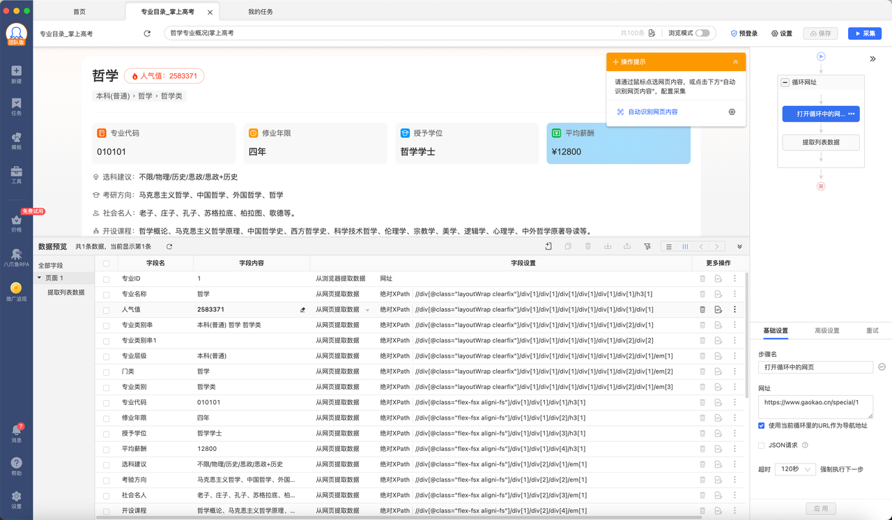Screen dimensions: 892x520
Task: Delete the 人气值 field using its trash icon
Action: 702,309
